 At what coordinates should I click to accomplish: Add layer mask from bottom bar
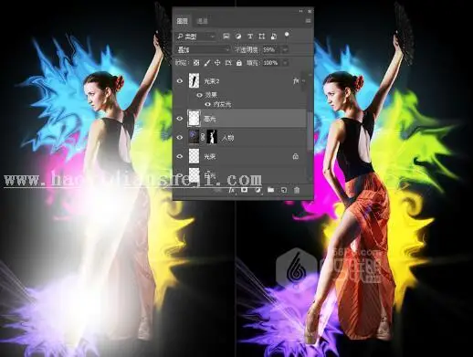[x=244, y=190]
